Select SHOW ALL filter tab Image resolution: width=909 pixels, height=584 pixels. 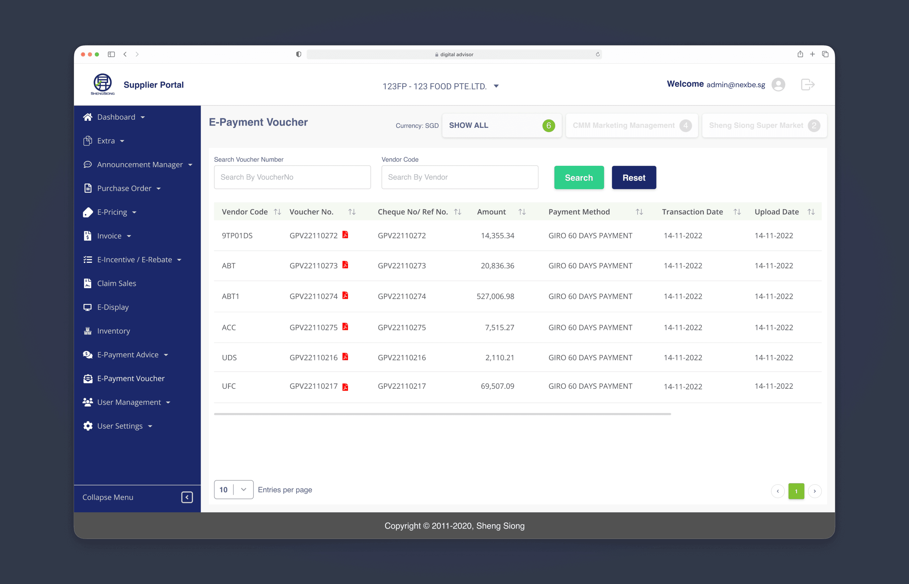502,126
